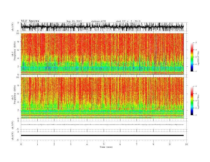
Task: Click the "Time (min)" axis label
Action: coord(106,147)
